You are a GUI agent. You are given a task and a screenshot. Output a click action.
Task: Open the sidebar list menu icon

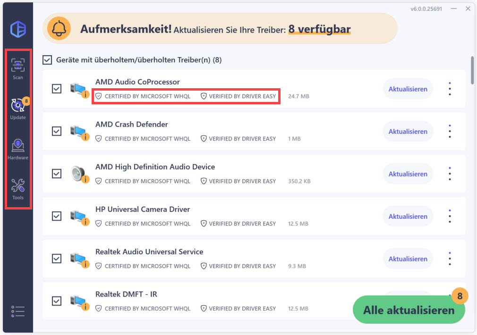point(17,311)
